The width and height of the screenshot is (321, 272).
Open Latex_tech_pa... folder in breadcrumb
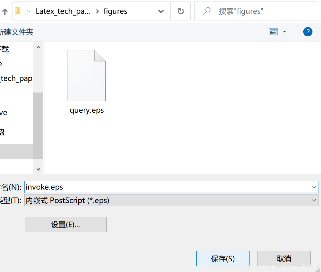click(x=63, y=11)
